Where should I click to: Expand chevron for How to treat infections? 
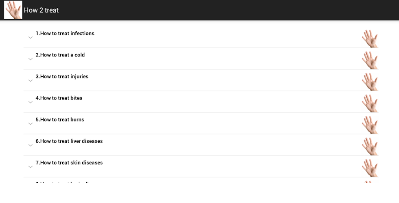(x=31, y=37)
